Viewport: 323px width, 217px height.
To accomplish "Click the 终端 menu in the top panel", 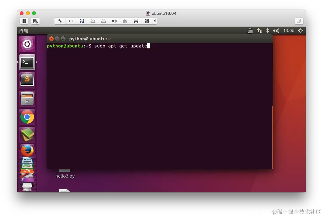I will pos(24,31).
